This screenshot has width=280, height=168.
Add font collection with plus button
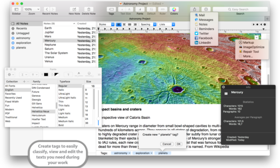[x=24, y=81]
